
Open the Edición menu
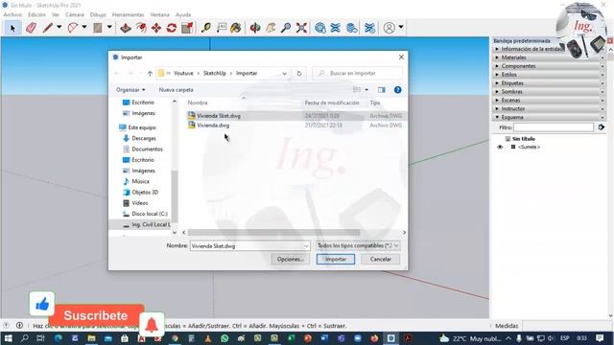click(x=36, y=14)
